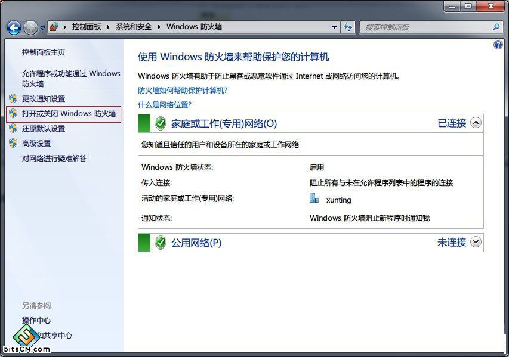
Task: Open 防火墙如何帮助保护计算机? help link
Action: (183, 91)
